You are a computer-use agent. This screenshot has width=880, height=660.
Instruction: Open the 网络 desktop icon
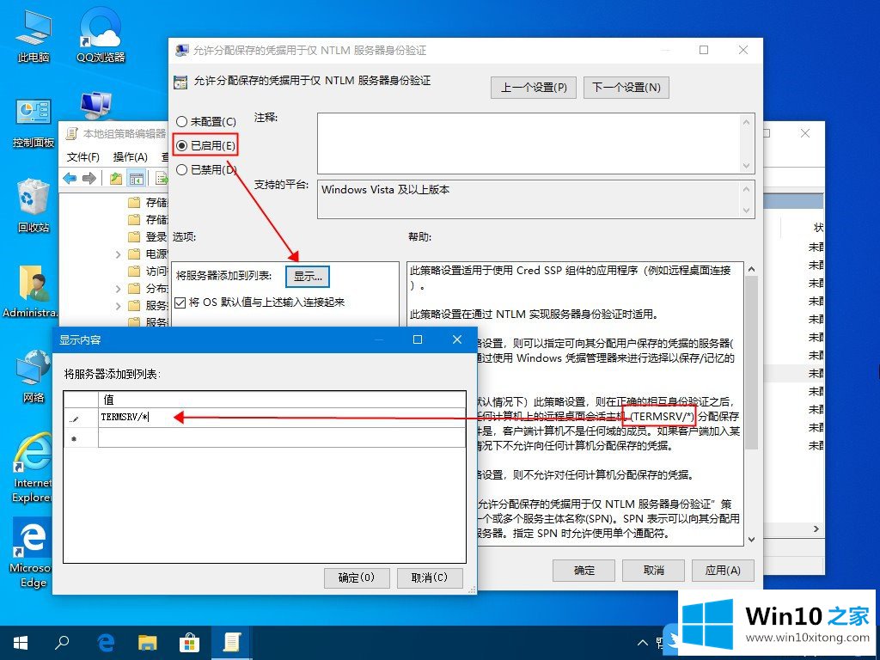(x=34, y=376)
